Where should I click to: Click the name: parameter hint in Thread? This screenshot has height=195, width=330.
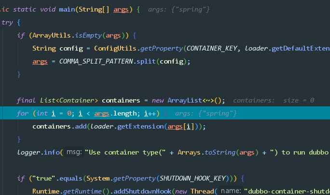(x=231, y=191)
